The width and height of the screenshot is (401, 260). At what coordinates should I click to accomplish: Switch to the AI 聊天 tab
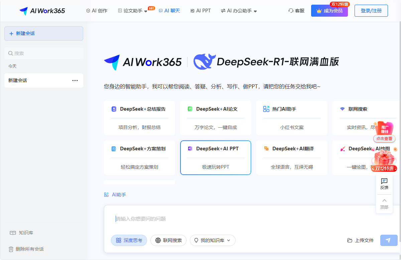[x=169, y=11]
